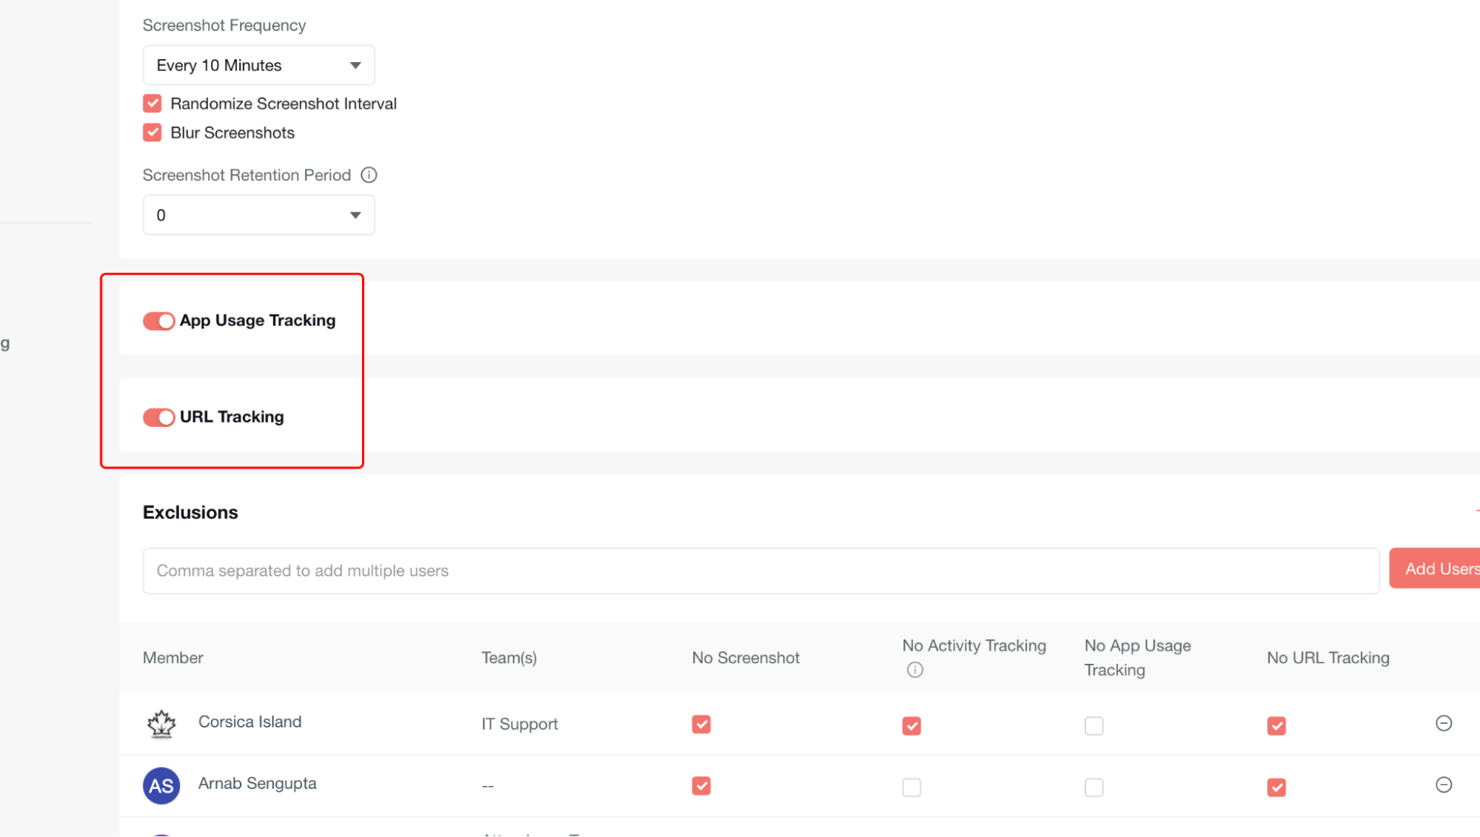Remove Arnab Sengupta from exclusions list
The height and width of the screenshot is (837, 1480).
[x=1443, y=785]
